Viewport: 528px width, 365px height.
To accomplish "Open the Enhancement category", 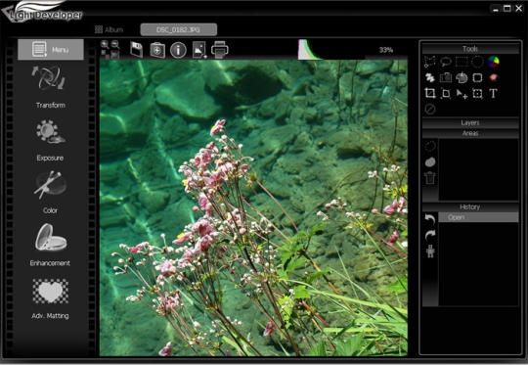I will point(50,245).
